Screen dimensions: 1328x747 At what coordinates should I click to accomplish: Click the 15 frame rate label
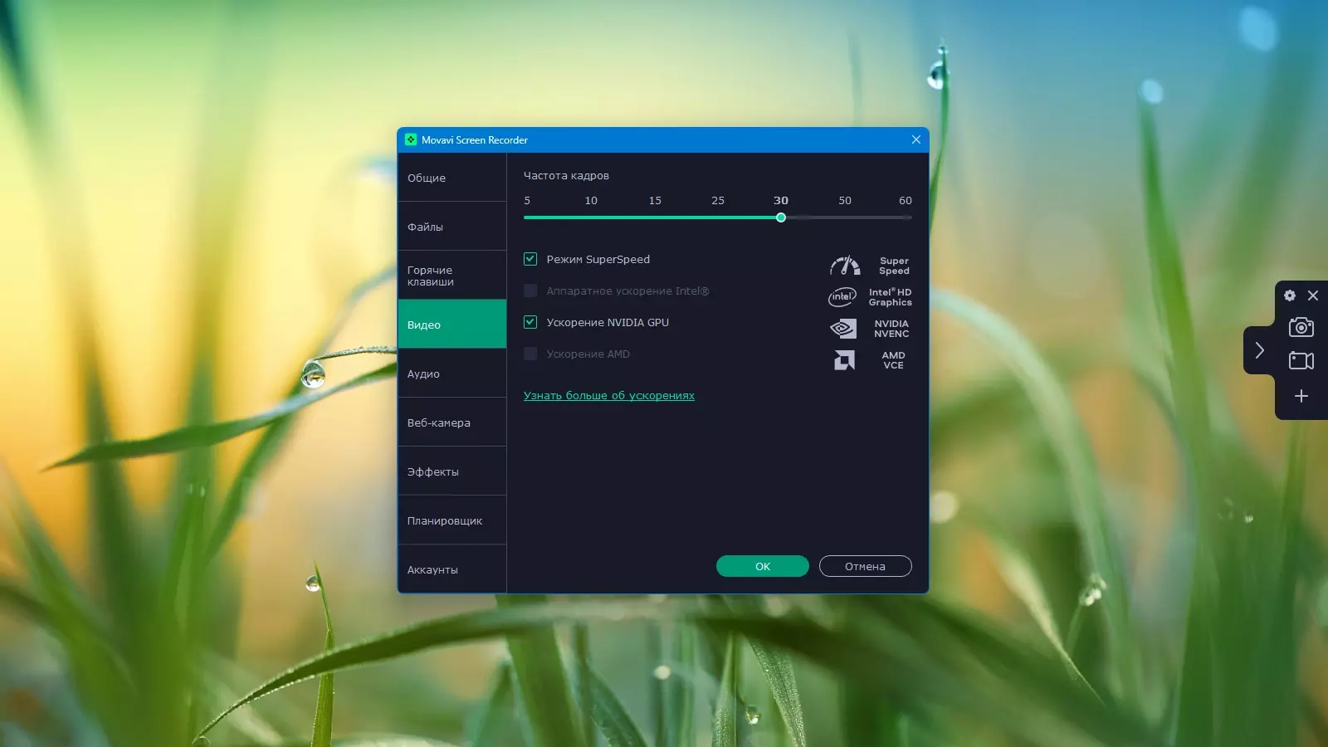(655, 200)
